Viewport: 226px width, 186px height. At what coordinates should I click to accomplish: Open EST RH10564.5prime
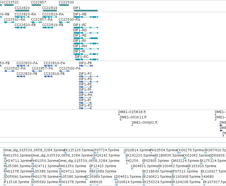[151, 153]
